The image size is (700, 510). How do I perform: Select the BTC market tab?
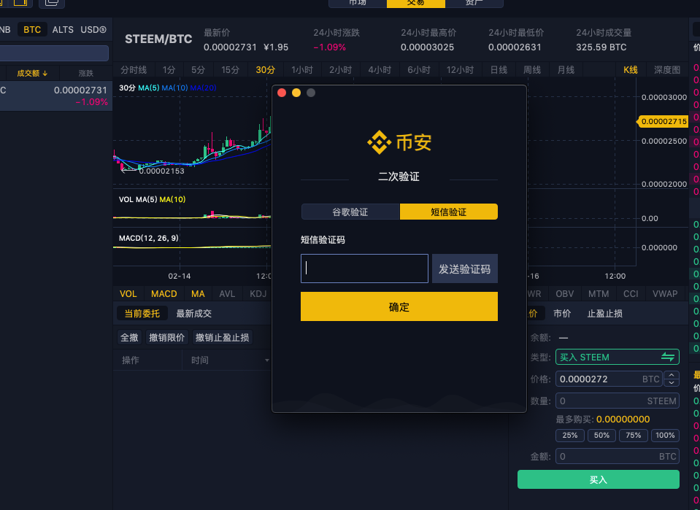[32, 30]
